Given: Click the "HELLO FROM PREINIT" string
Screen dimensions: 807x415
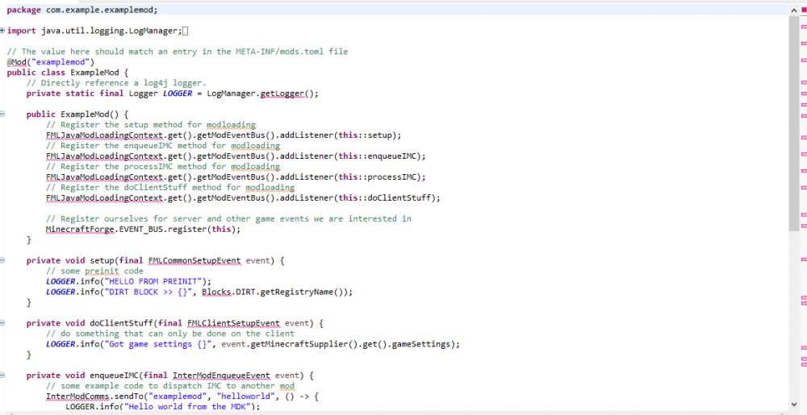Looking at the screenshot, I should coord(153,281).
